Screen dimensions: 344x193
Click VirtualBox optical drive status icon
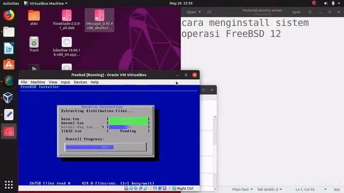131,188
